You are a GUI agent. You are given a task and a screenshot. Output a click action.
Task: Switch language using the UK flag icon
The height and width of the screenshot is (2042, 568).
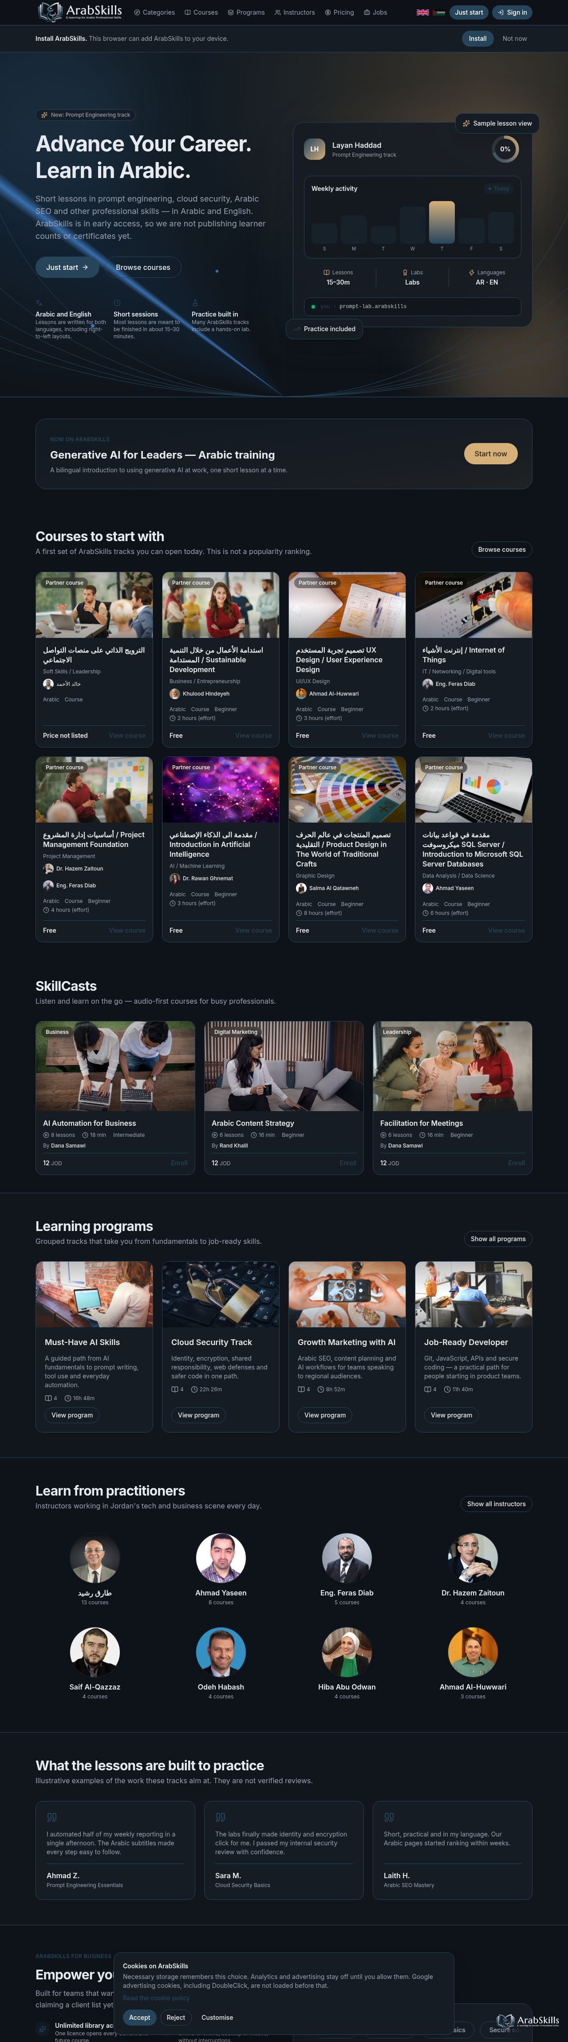coord(423,13)
